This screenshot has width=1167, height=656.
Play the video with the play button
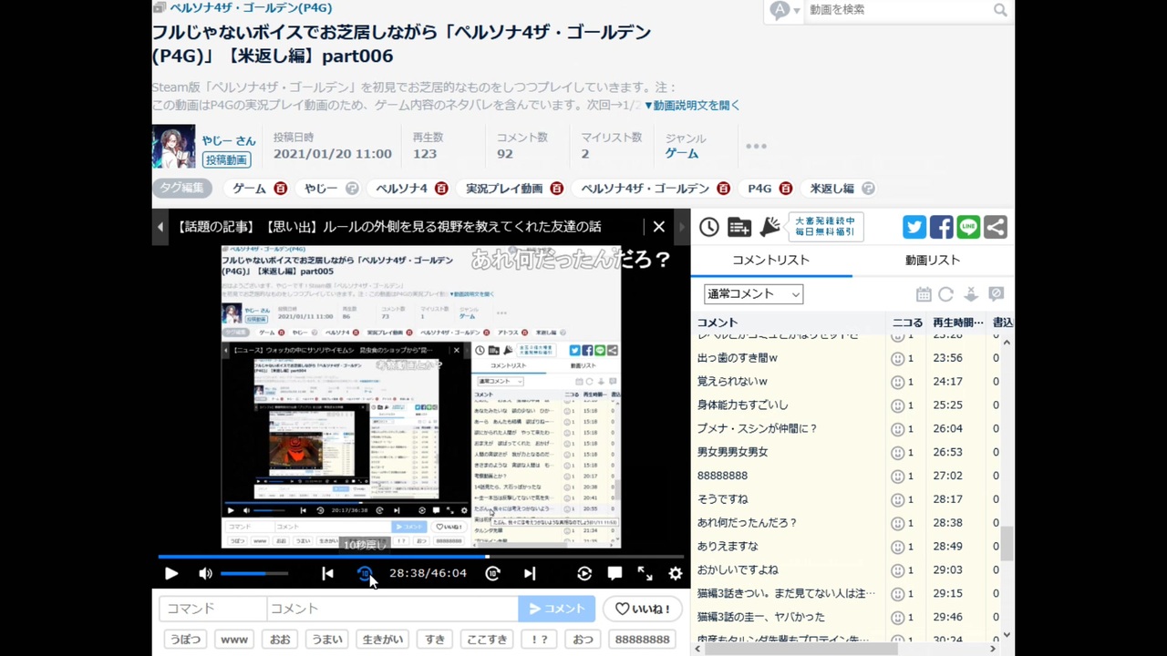pos(170,573)
